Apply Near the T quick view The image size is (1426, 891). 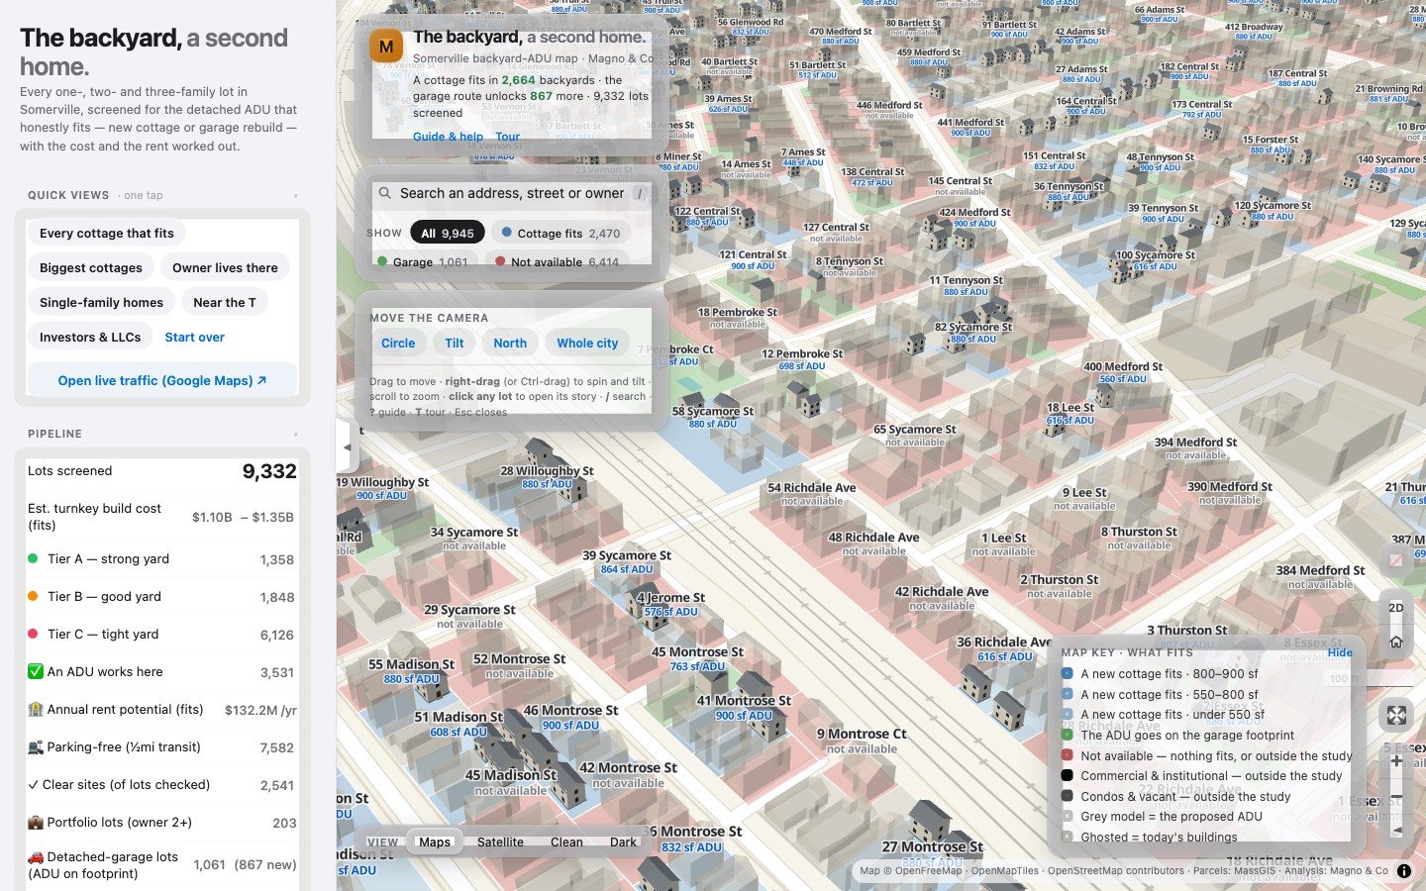click(225, 302)
